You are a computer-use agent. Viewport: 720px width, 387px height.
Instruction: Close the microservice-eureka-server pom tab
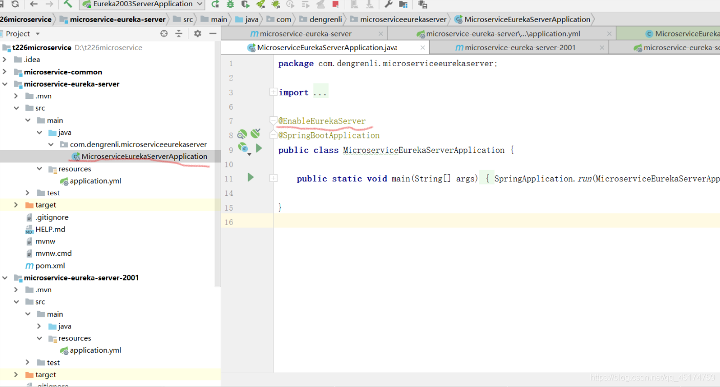coord(380,34)
